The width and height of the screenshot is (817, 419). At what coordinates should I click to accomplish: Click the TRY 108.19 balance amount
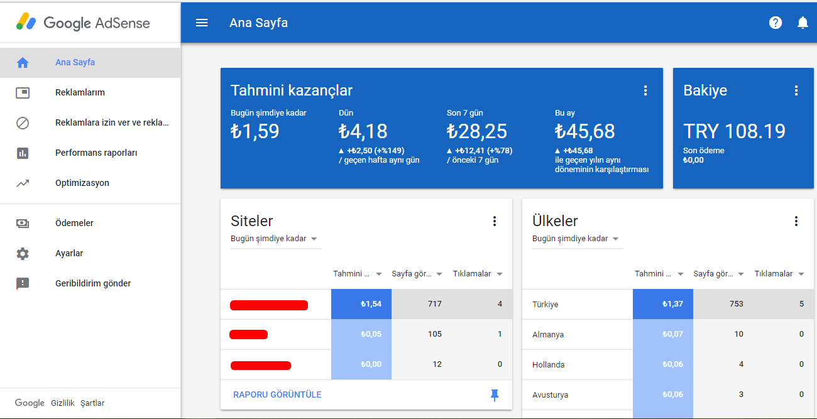734,131
